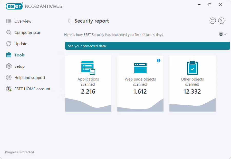
Task: Open the Overview section
Action: coord(23,21)
